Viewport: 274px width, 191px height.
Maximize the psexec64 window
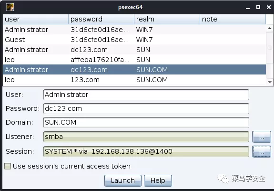(x=258, y=7)
